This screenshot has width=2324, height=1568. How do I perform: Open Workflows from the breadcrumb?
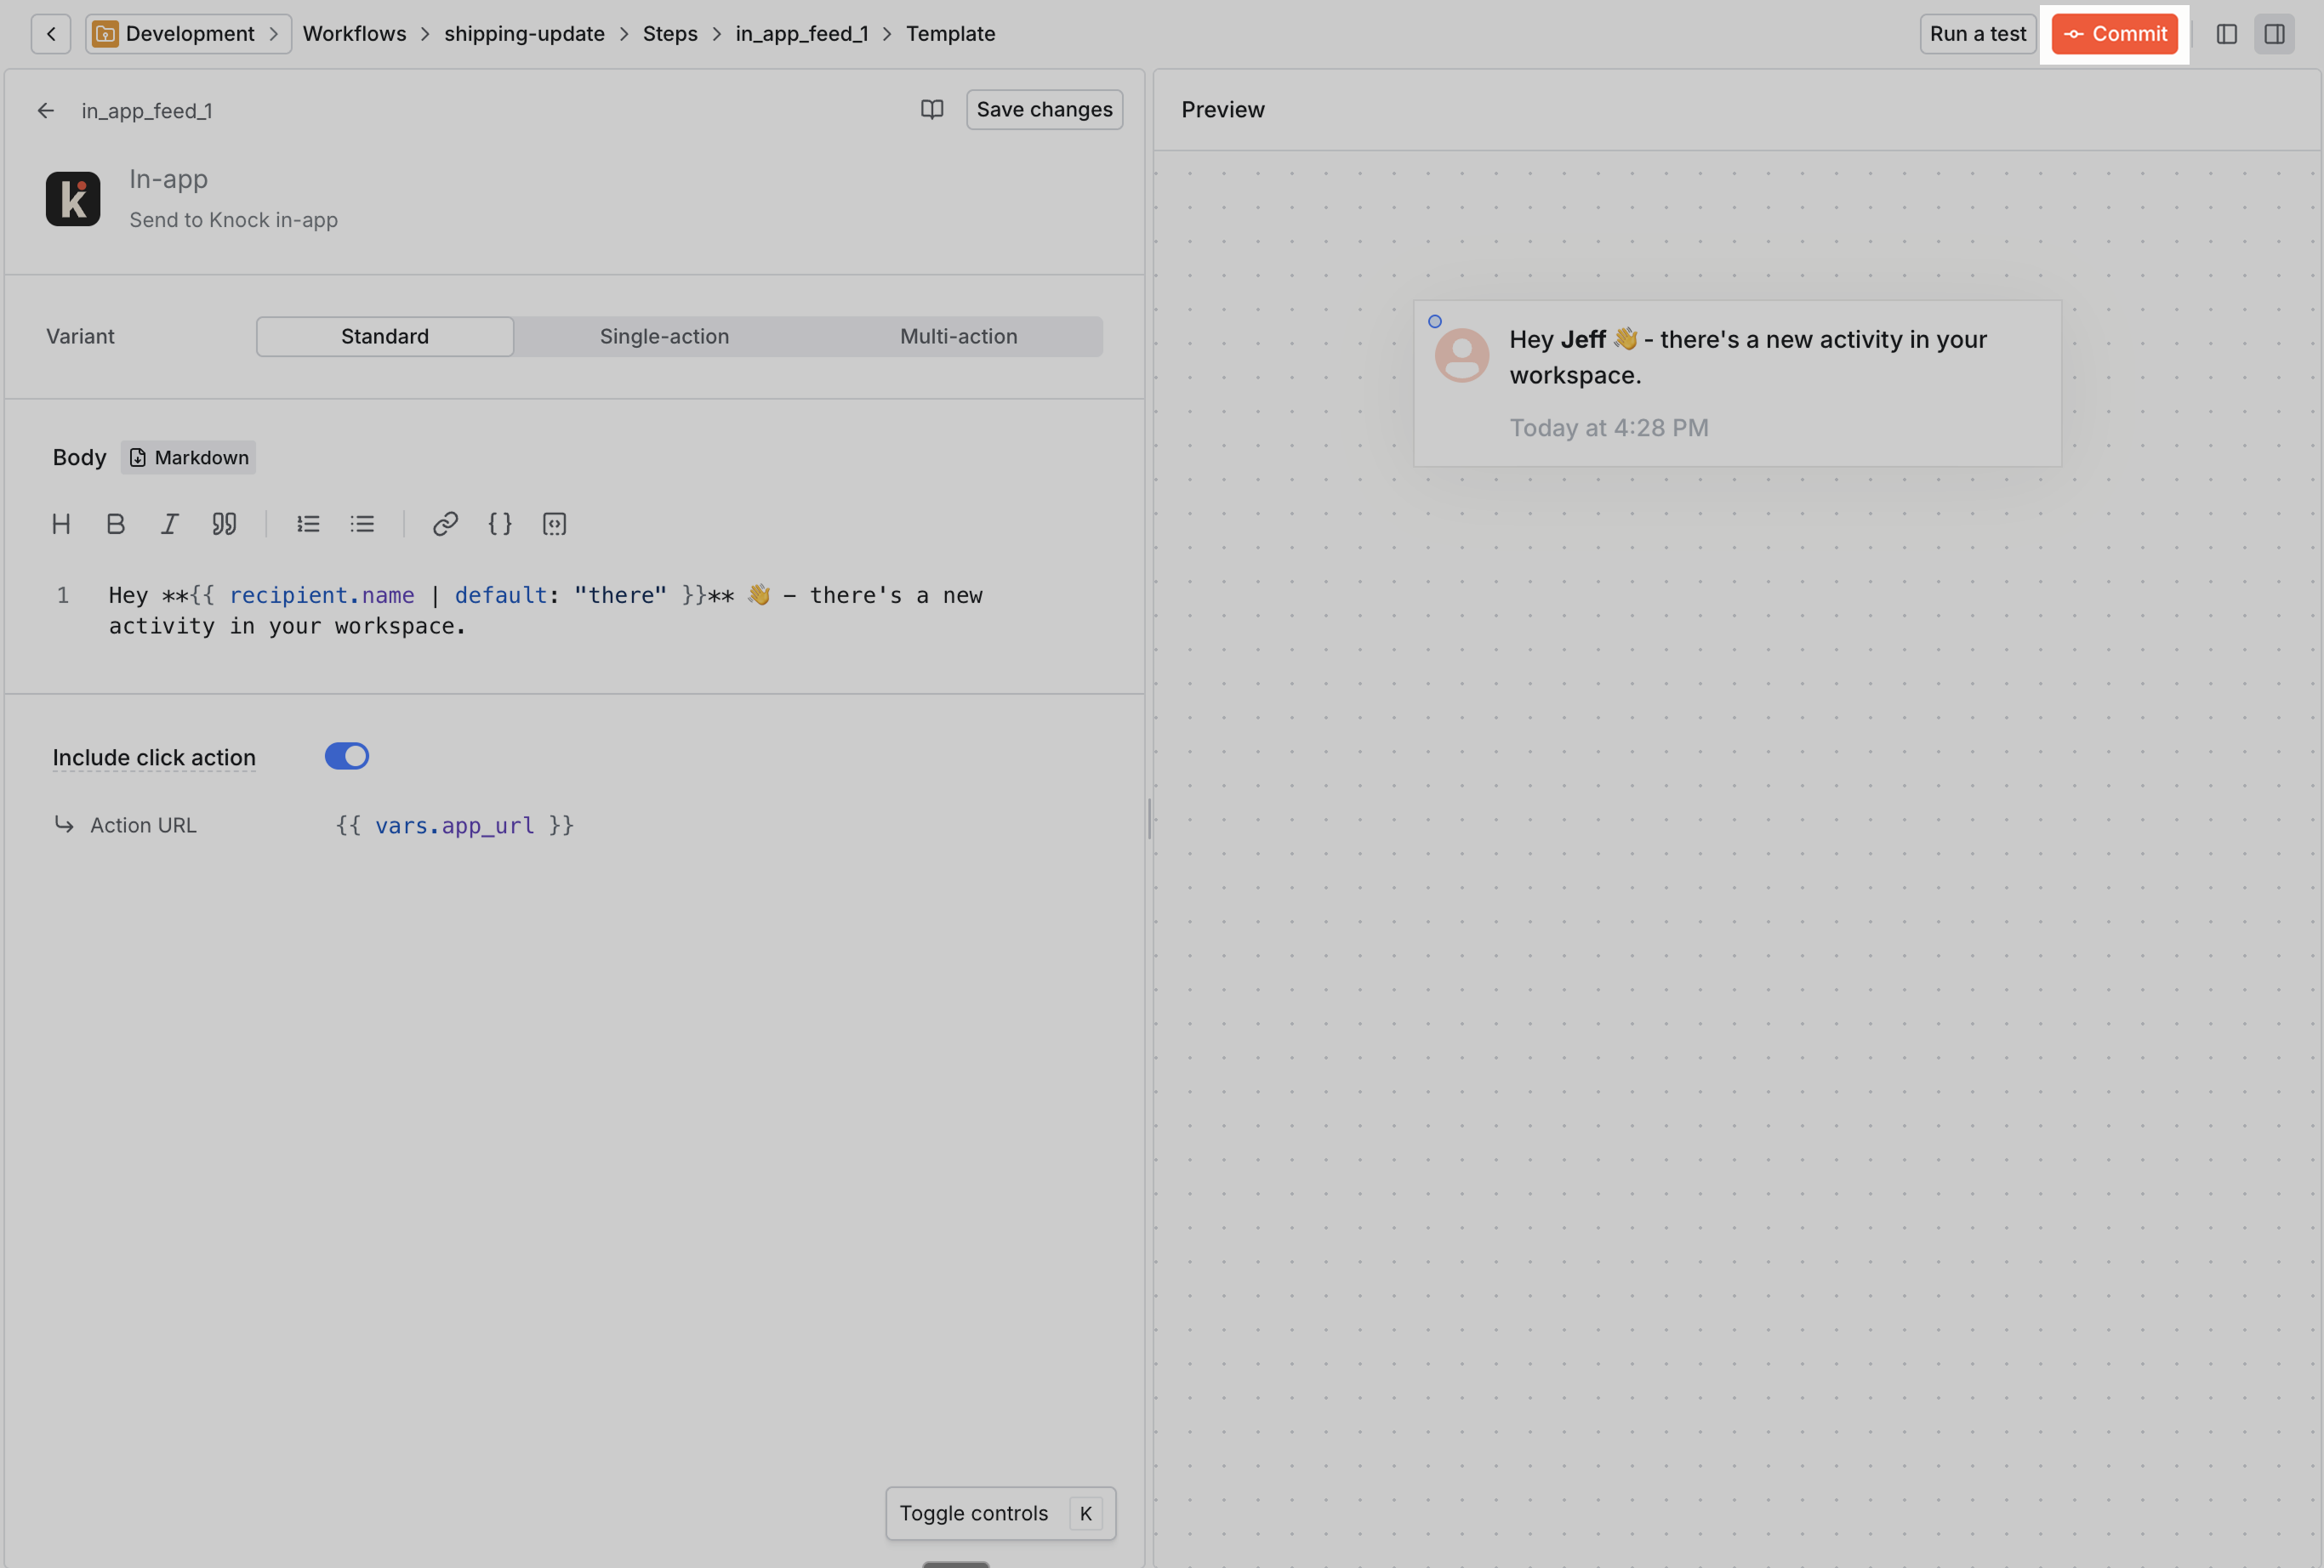click(x=354, y=33)
